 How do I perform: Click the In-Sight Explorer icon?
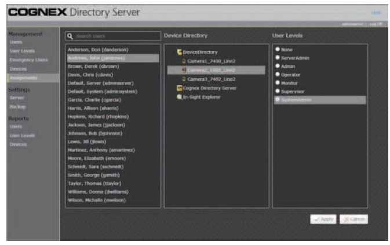pos(179,97)
